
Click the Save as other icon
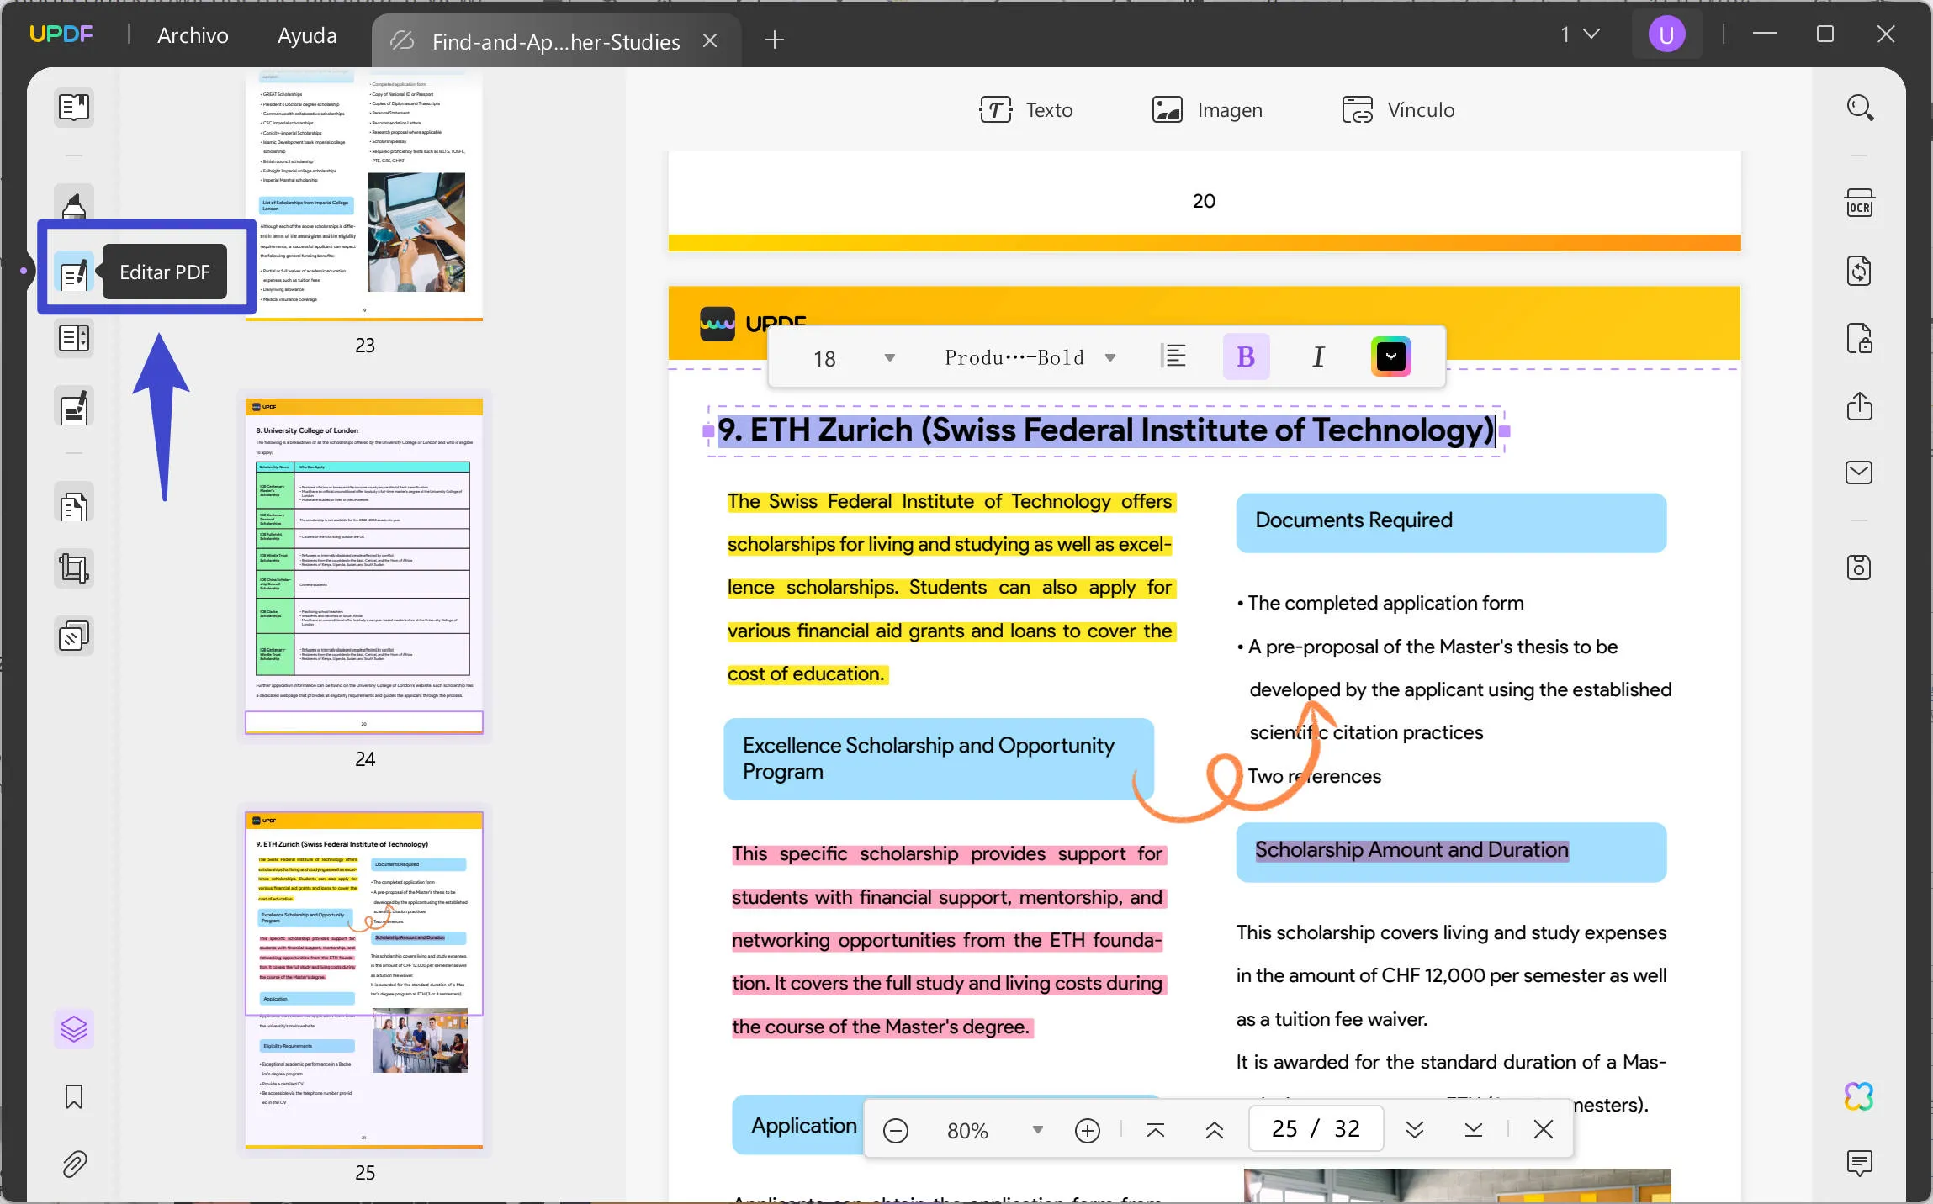tap(1859, 568)
